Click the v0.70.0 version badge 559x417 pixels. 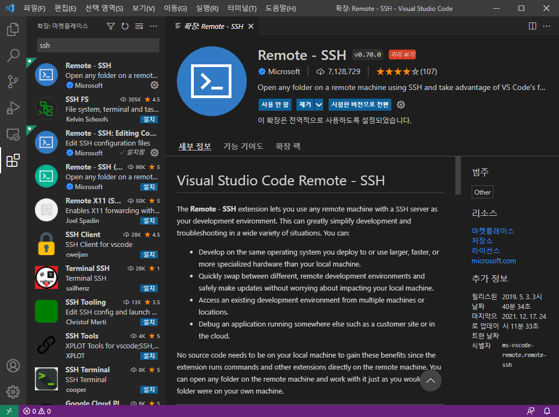tap(367, 55)
